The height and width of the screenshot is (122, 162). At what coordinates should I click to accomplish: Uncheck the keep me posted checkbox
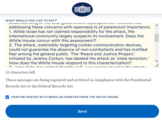(x=7, y=97)
